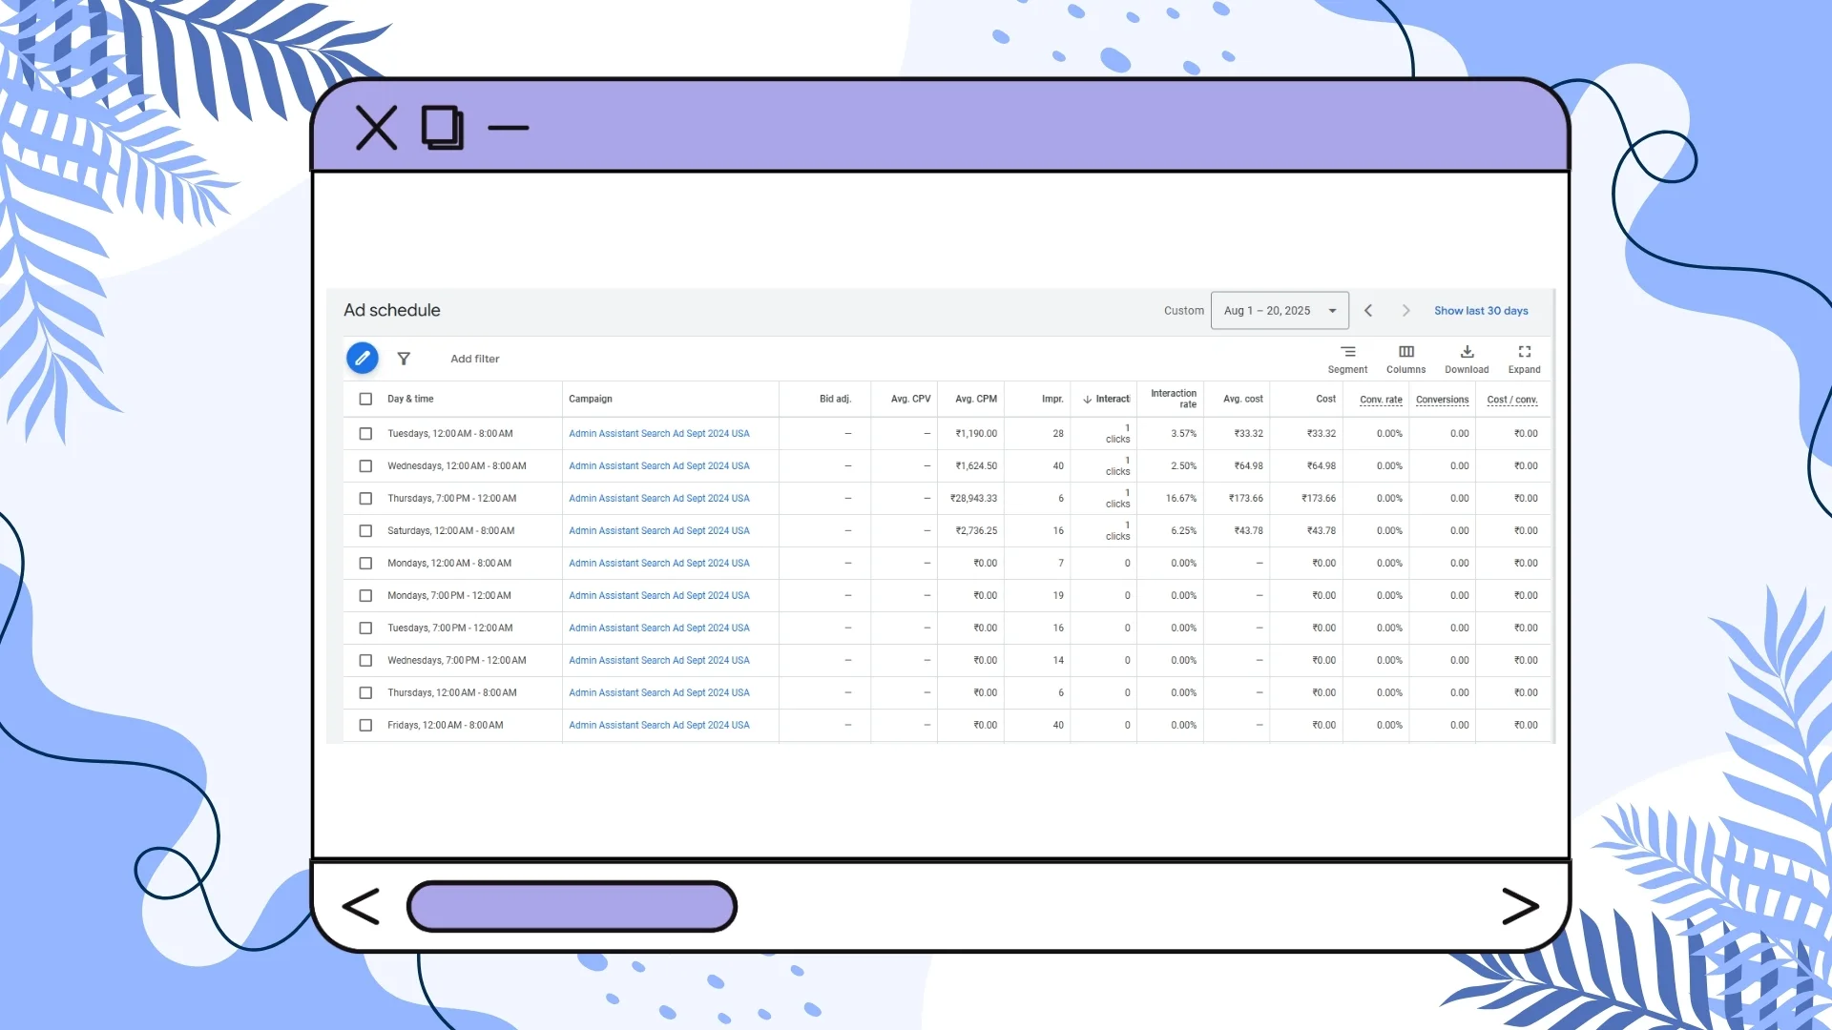
Task: Check Fridays 12:00 AM - 8:00 AM row
Action: pyautogui.click(x=365, y=726)
